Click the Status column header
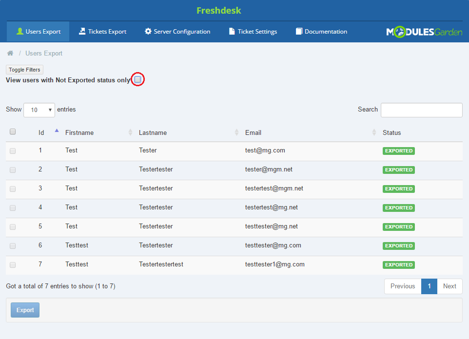The image size is (469, 339). tap(391, 132)
